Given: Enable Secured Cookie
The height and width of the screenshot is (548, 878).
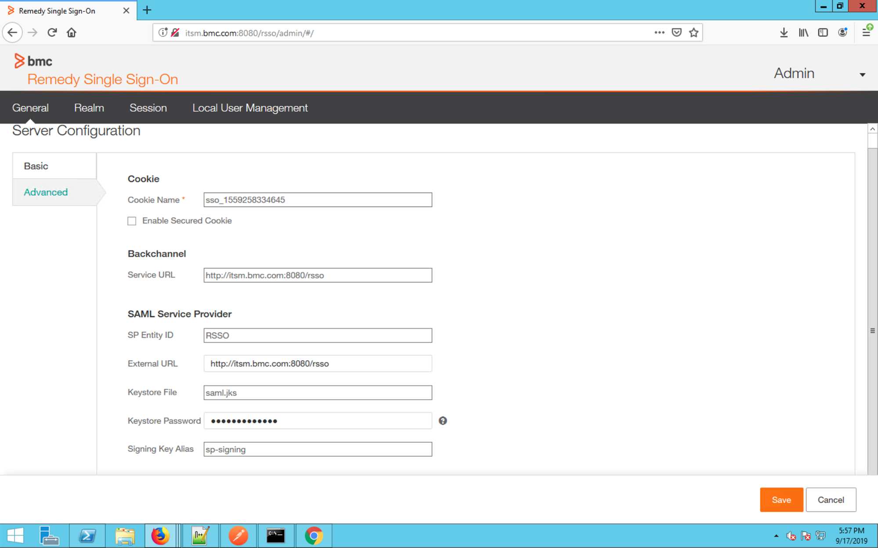Looking at the screenshot, I should click(x=132, y=221).
